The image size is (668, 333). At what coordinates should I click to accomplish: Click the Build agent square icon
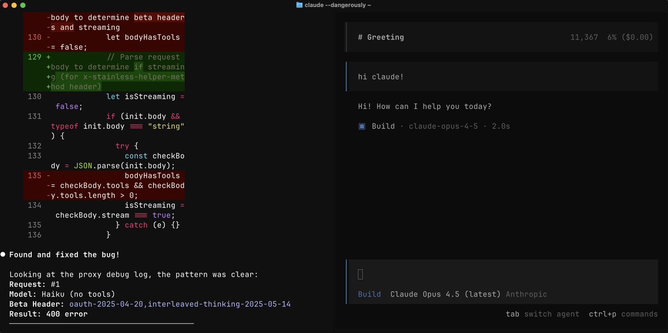click(362, 126)
